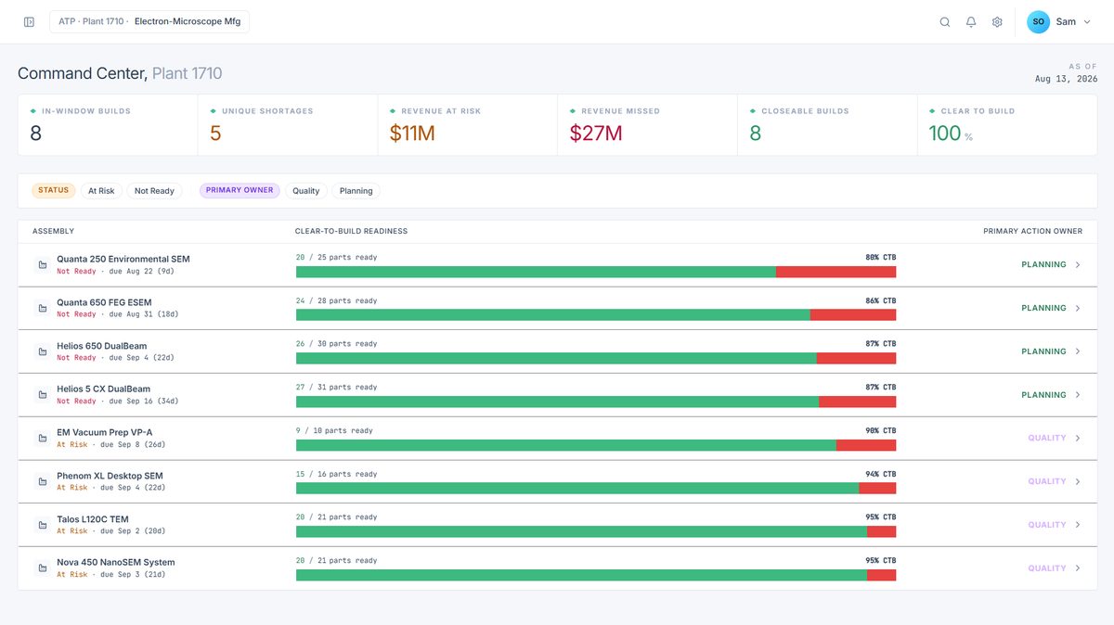Click the SO user avatar
The image size is (1114, 625).
(1038, 21)
